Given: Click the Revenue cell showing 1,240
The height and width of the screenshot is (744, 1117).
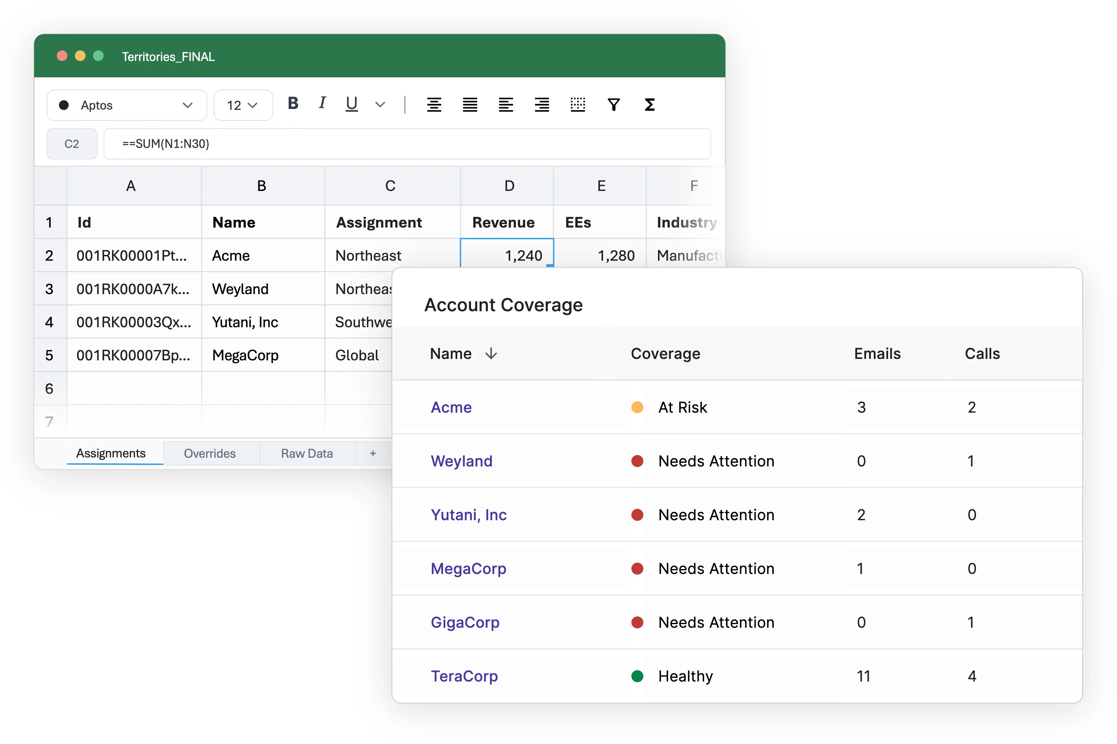Looking at the screenshot, I should pos(507,253).
